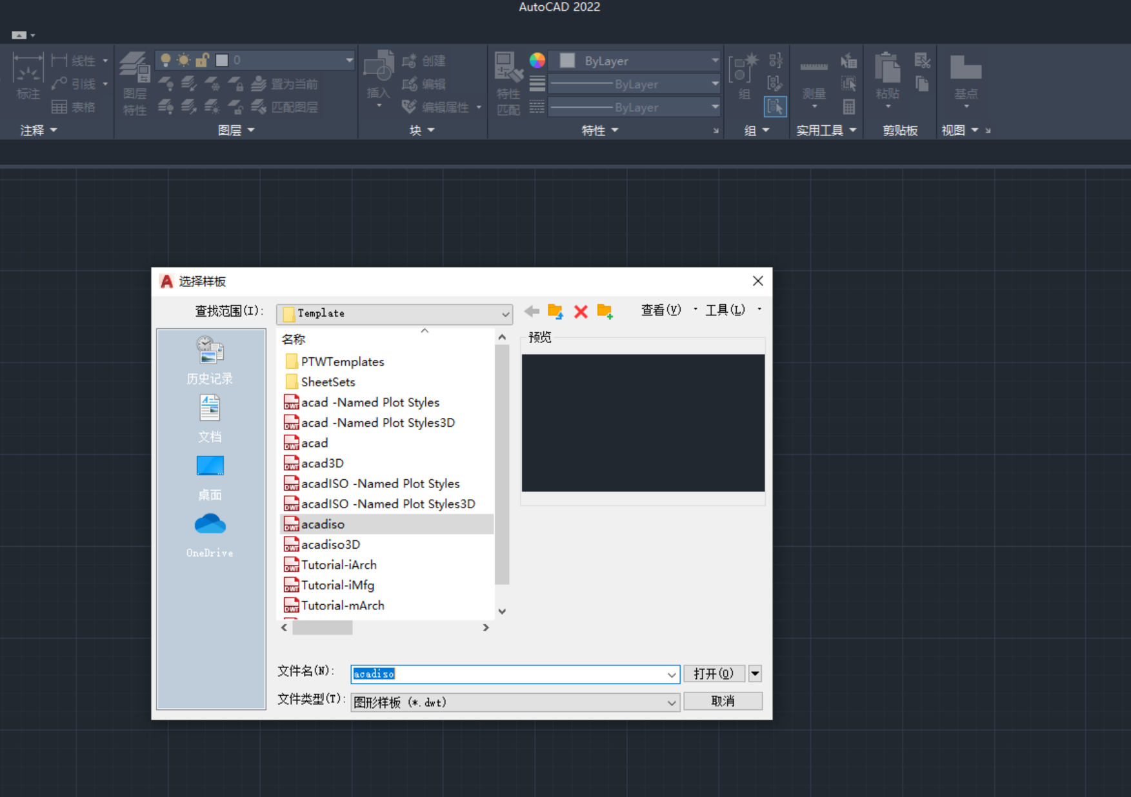The height and width of the screenshot is (797, 1131).
Task: Select acadISO -Named Plot Styles3D file
Action: 380,504
